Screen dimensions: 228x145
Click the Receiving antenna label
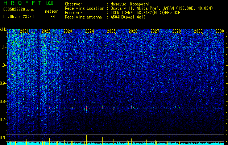(x=83, y=17)
